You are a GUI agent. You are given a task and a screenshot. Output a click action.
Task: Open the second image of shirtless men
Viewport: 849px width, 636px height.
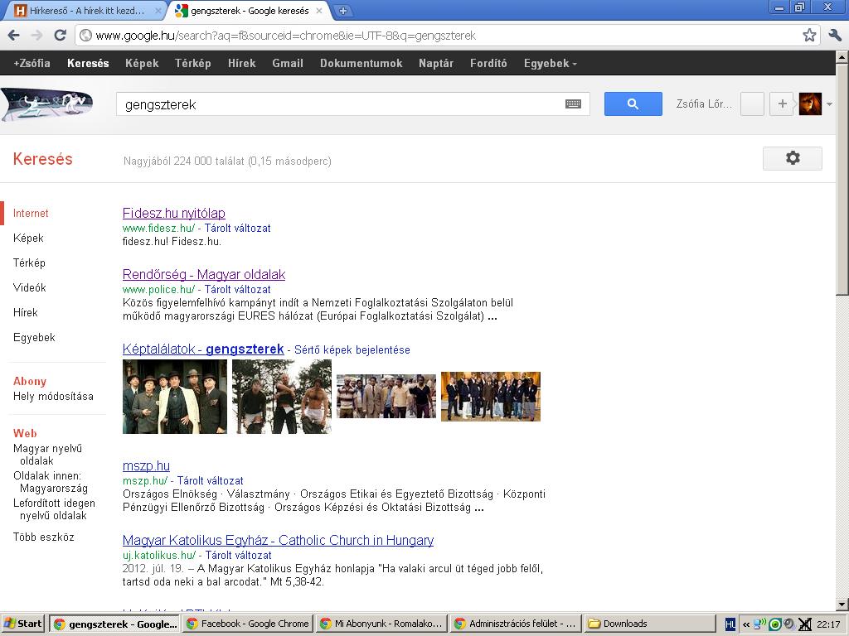tap(282, 397)
